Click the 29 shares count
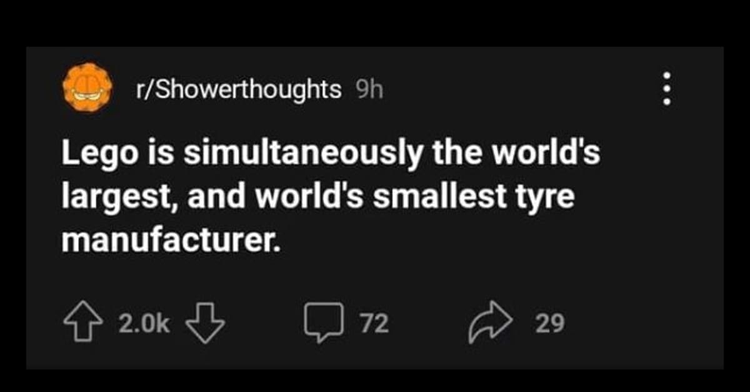This screenshot has height=392, width=750. tap(550, 323)
